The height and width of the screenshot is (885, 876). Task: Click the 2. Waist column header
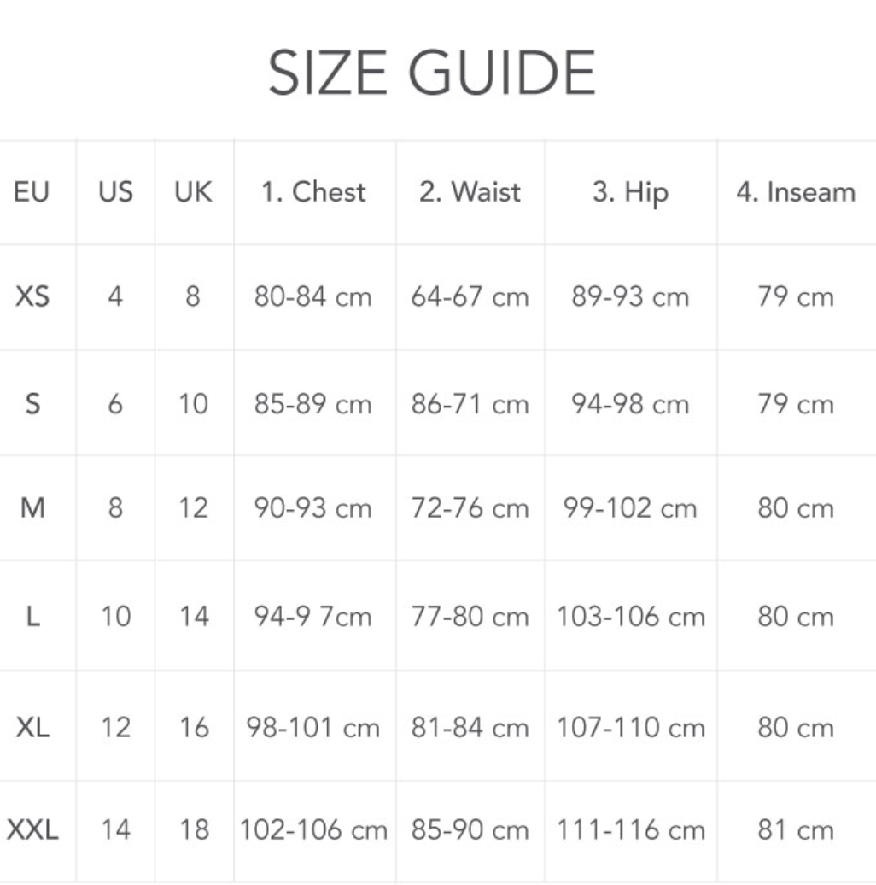[470, 192]
